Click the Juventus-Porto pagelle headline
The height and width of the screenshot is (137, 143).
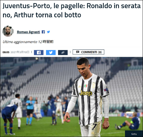point(71,10)
